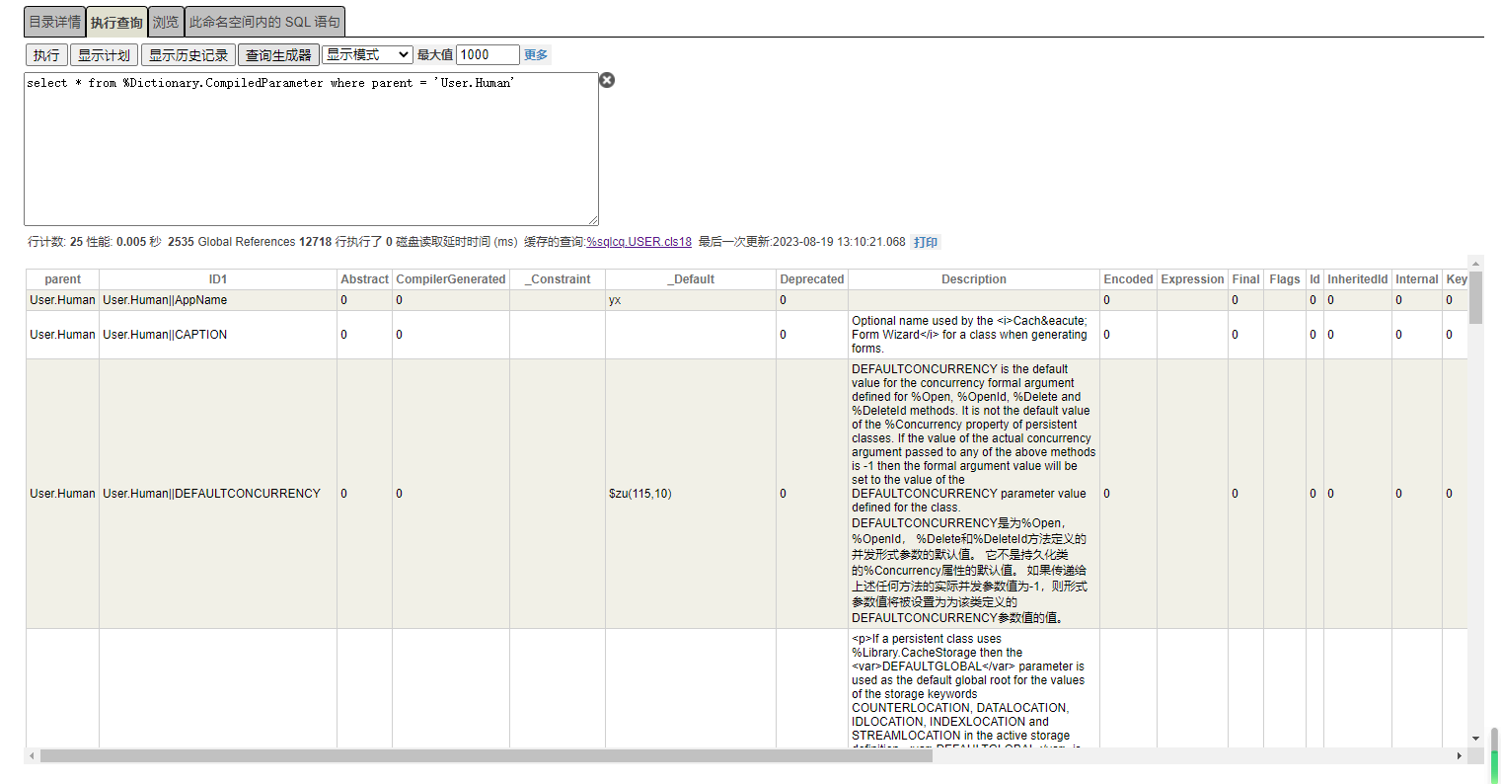Click the 显示计划 button
Image resolution: width=1501 pixels, height=784 pixels.
tap(104, 55)
